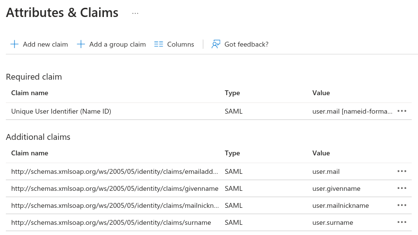Open ellipsis menu for givenname claim row
418x235 pixels.
pyautogui.click(x=401, y=188)
